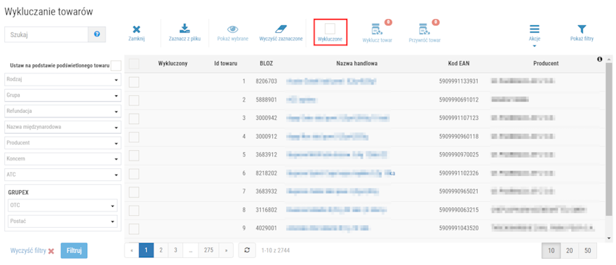Enable Ustaw na podstawie podświetlonego towaru checkbox
616x265 pixels.
tap(116, 66)
